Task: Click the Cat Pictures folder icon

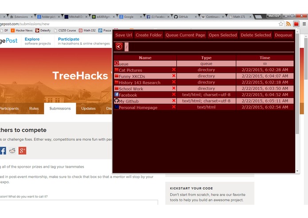Action: 117,70
